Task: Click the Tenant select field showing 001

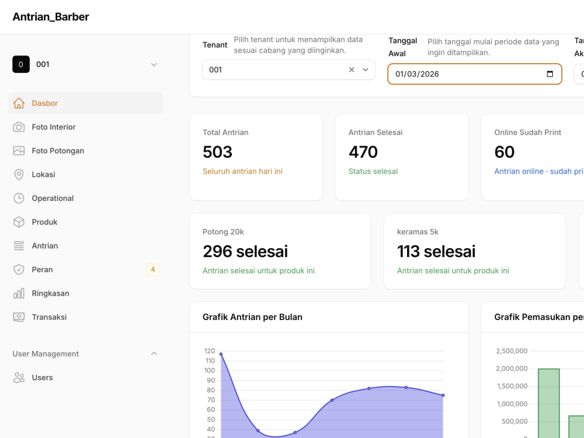Action: [x=289, y=69]
